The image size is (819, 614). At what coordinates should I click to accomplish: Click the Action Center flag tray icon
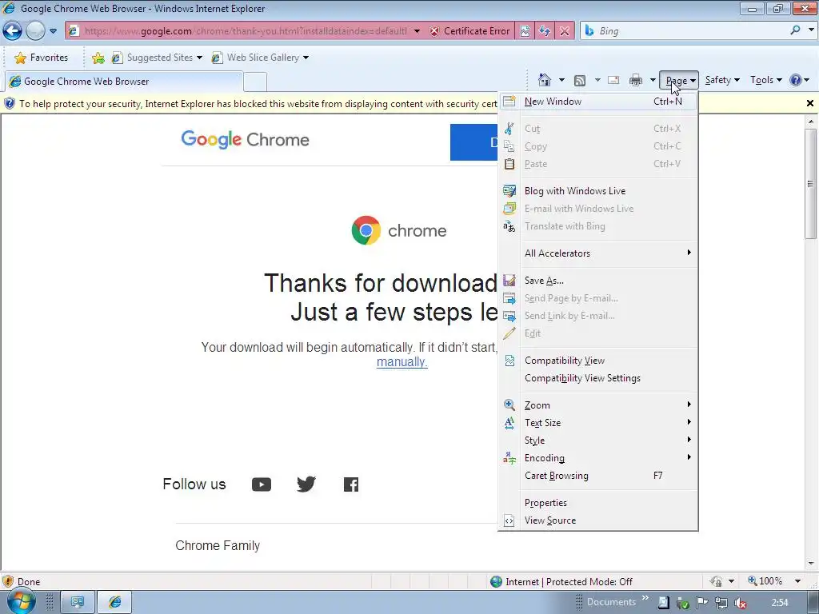(702, 603)
